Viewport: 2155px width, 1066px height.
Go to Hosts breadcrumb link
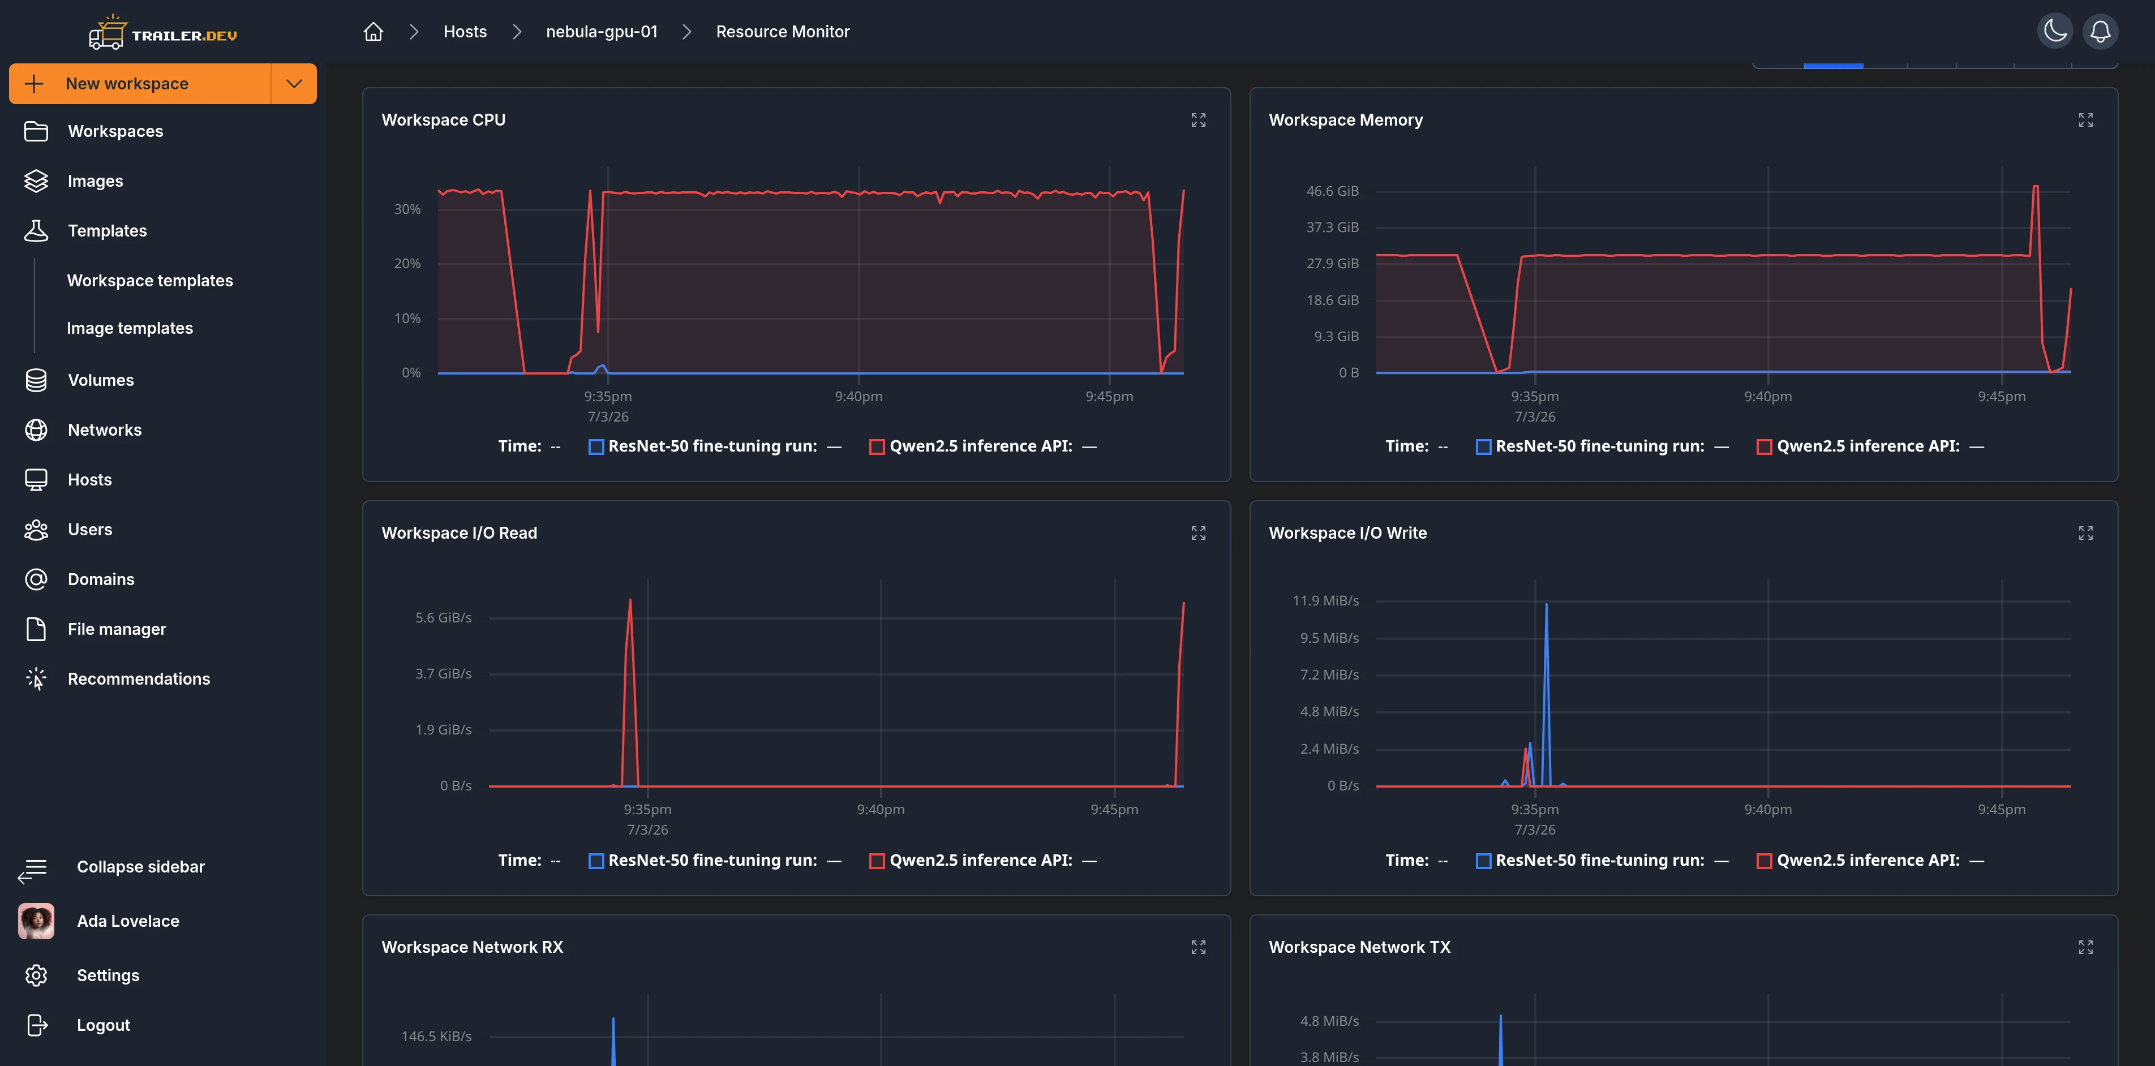tap(465, 32)
